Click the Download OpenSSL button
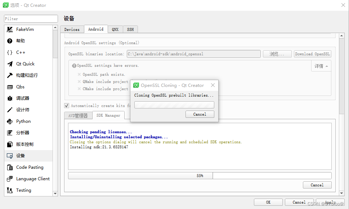Screen dimensions: 349x209 [313, 54]
